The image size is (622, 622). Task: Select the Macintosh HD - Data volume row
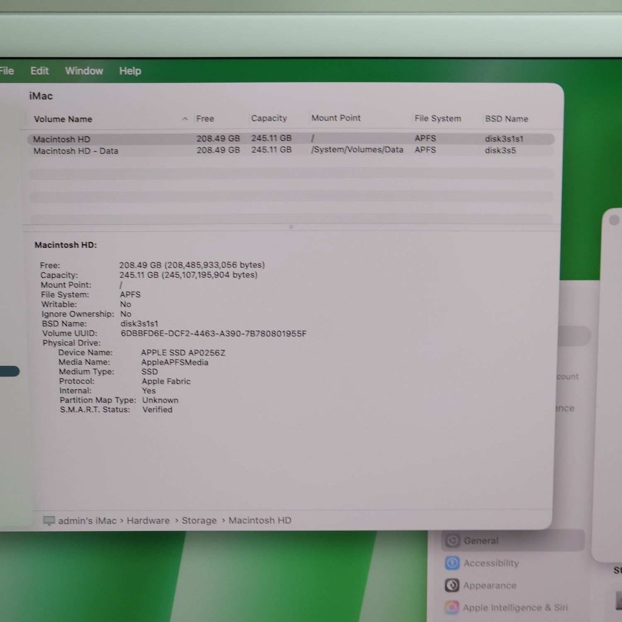(75, 151)
